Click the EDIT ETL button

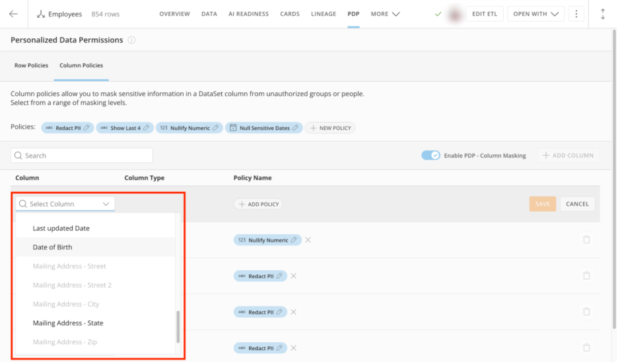[485, 14]
